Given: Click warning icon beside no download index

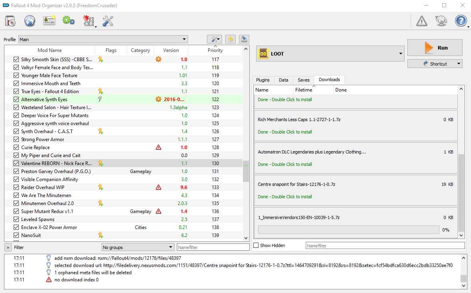Looking at the screenshot, I should click(x=49, y=279).
